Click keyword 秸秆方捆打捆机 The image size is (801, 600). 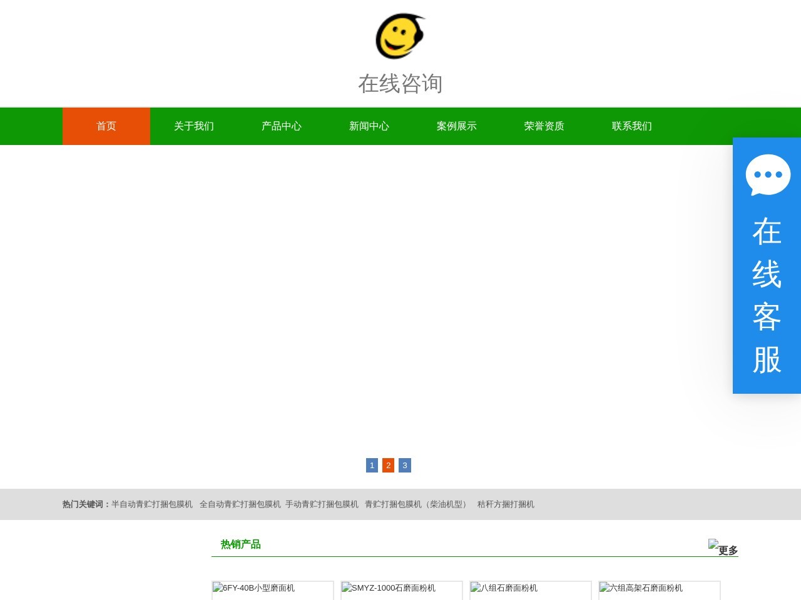[506, 504]
